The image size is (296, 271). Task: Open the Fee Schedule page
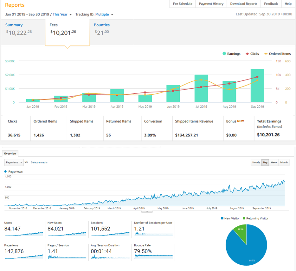(182, 4)
